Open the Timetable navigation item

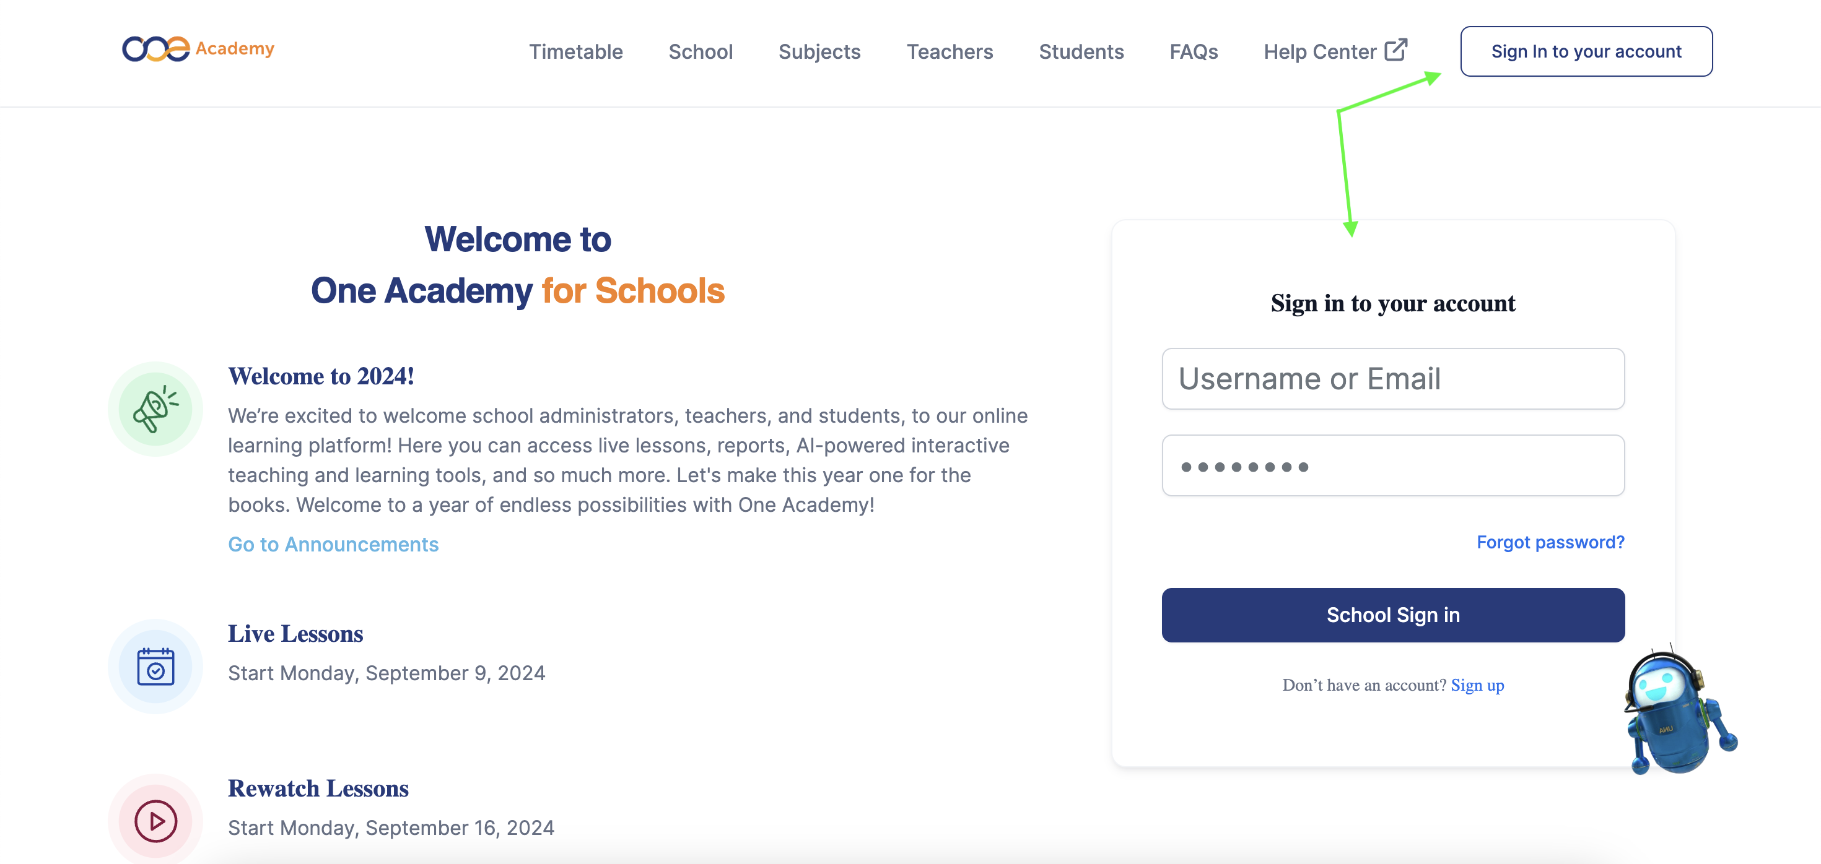pyautogui.click(x=575, y=51)
